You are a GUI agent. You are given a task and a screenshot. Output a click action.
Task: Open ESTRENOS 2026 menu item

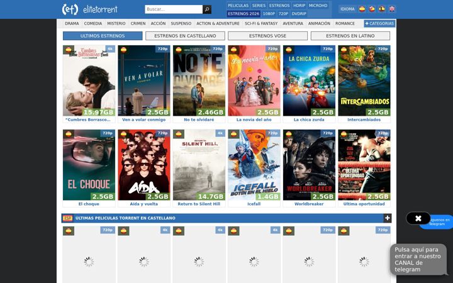243,14
